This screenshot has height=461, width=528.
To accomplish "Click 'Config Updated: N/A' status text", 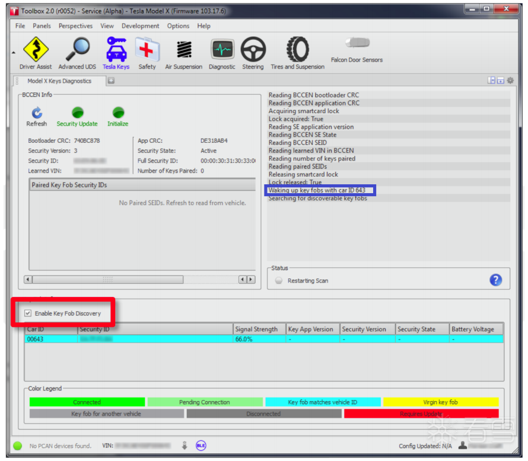I will 425,446.
